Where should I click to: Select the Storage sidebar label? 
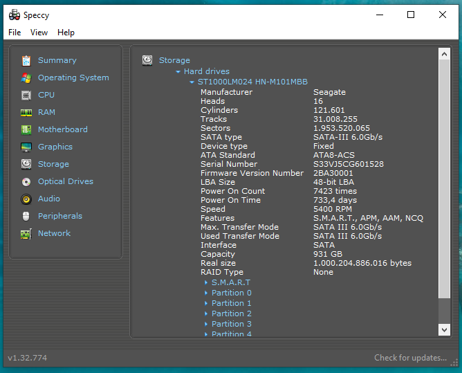click(53, 164)
